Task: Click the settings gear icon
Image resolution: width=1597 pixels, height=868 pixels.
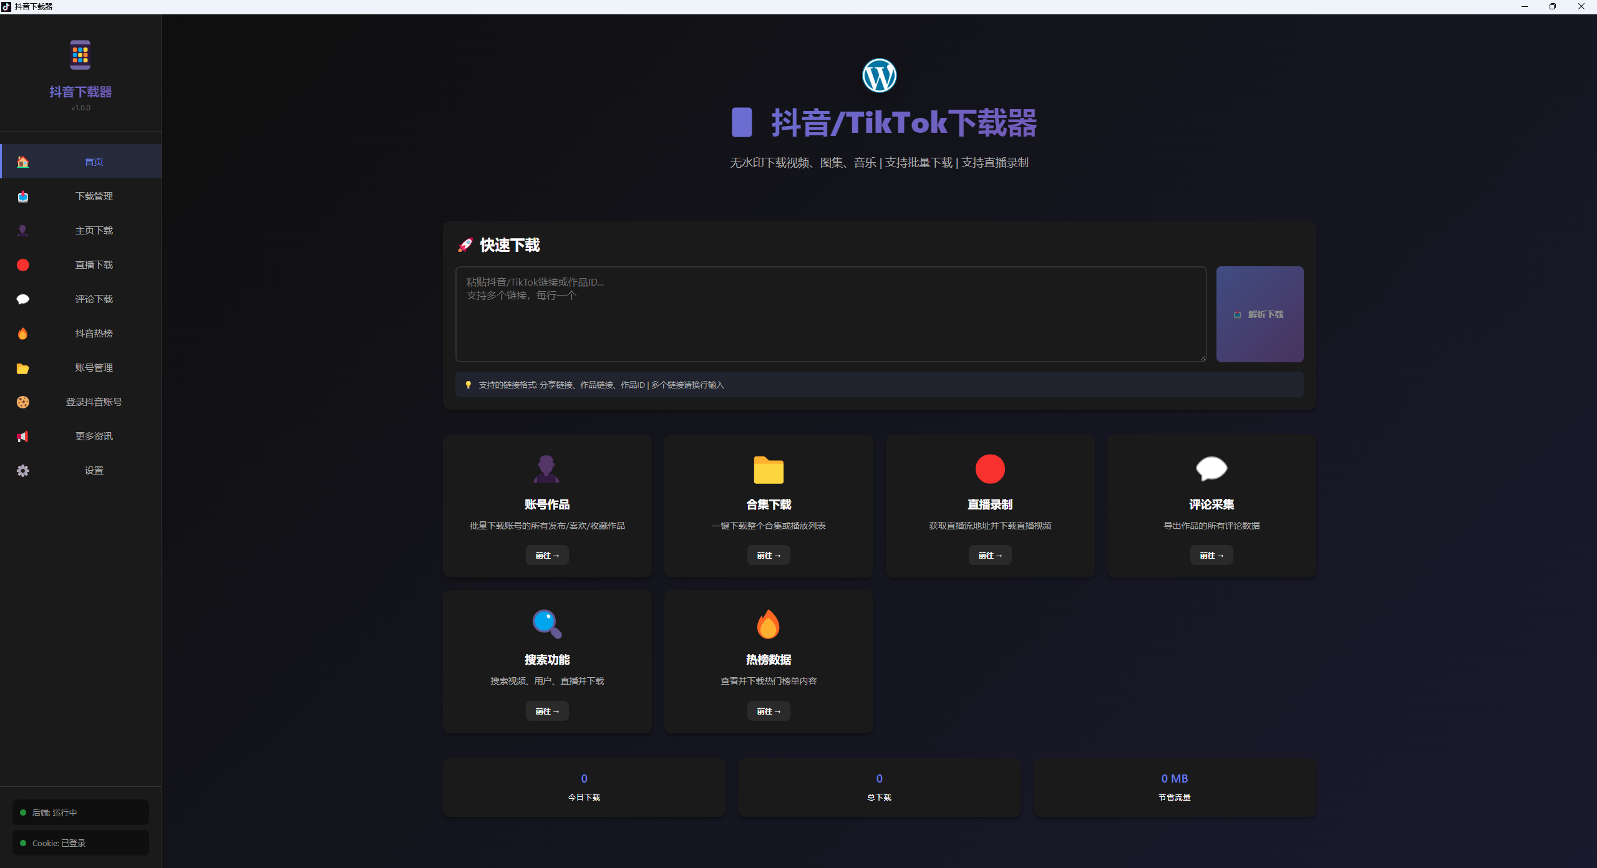Action: coord(23,471)
